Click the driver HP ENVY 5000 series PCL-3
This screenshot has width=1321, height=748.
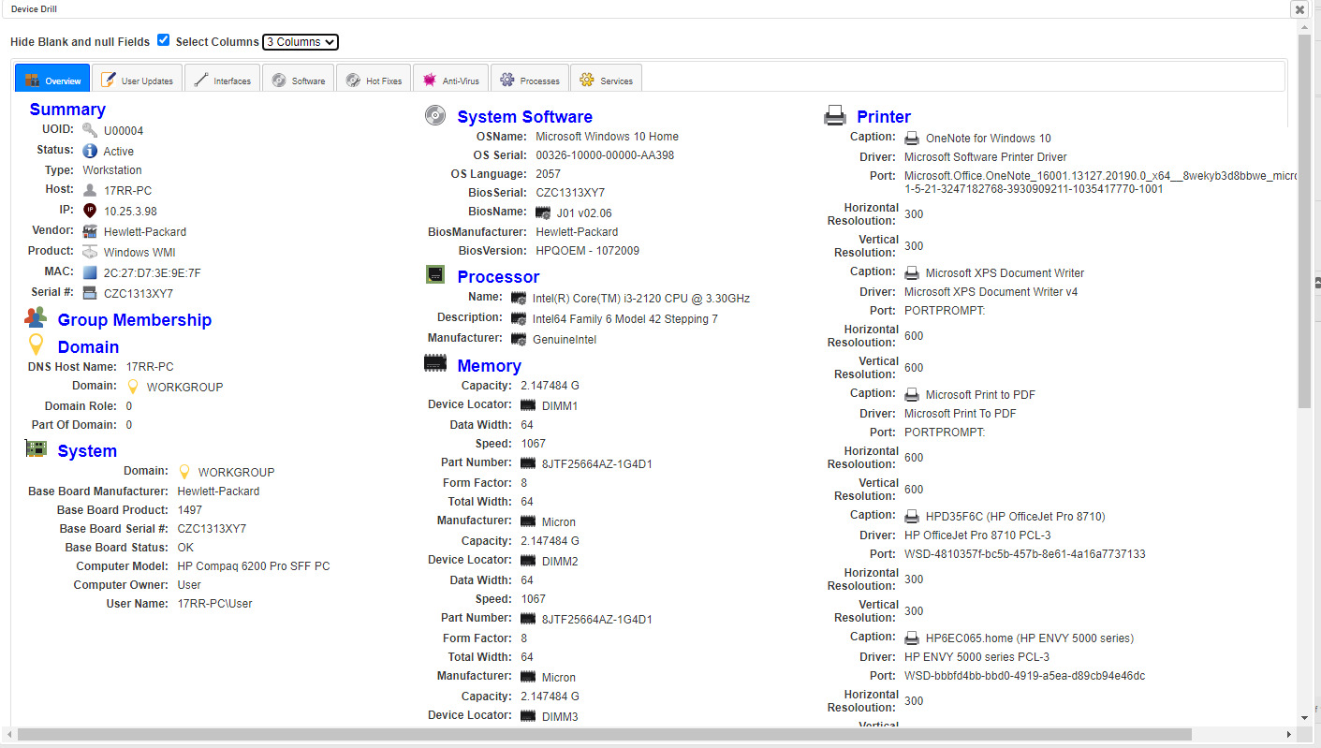[x=976, y=657]
